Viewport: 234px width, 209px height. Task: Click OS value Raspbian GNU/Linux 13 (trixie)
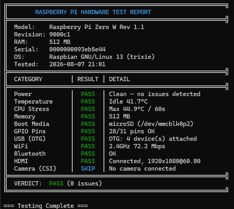[102, 57]
